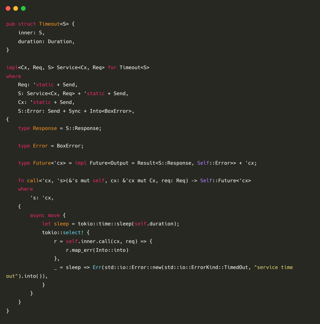Click the green maximize window button
The width and height of the screenshot is (320, 324).
pos(23,8)
